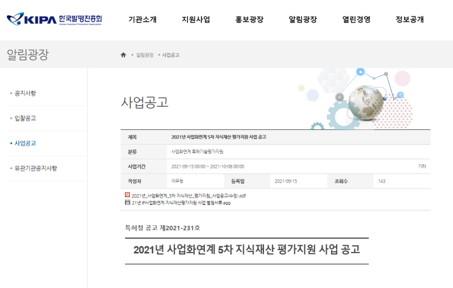Screen dimensions: 453x288
Task: Open the 알림광장 top menu
Action: click(303, 20)
